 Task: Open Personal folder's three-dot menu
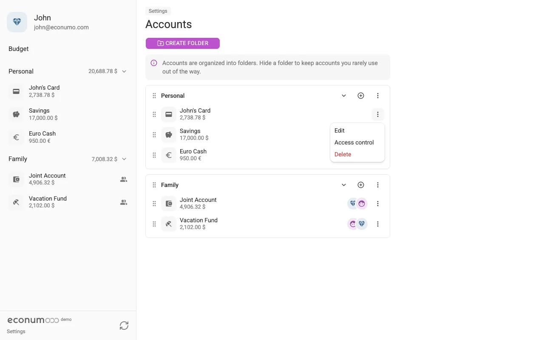(x=378, y=96)
